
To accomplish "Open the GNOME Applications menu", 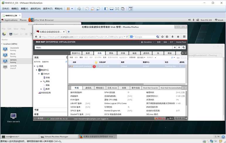I will pyautogui.click(x=11, y=20).
